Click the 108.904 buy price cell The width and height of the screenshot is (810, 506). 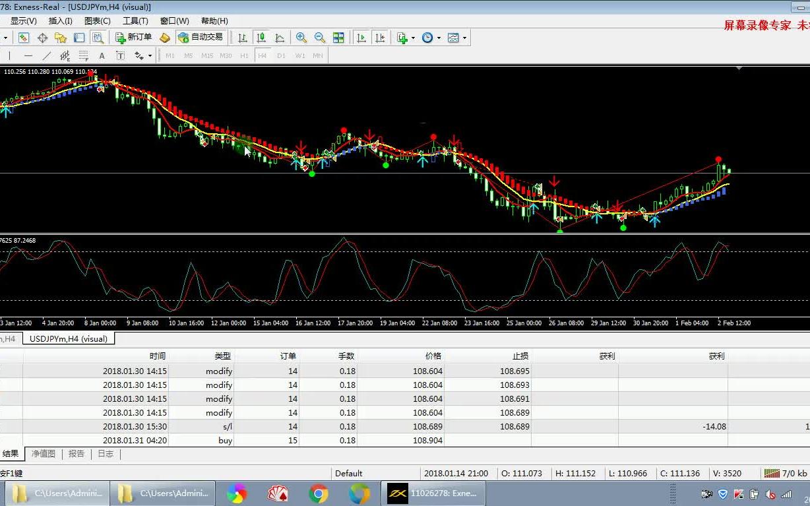coord(402,440)
